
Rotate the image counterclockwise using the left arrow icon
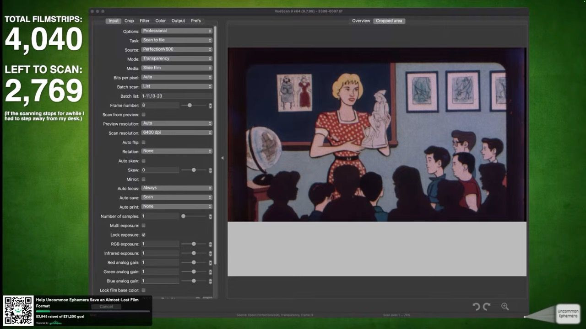click(x=476, y=307)
